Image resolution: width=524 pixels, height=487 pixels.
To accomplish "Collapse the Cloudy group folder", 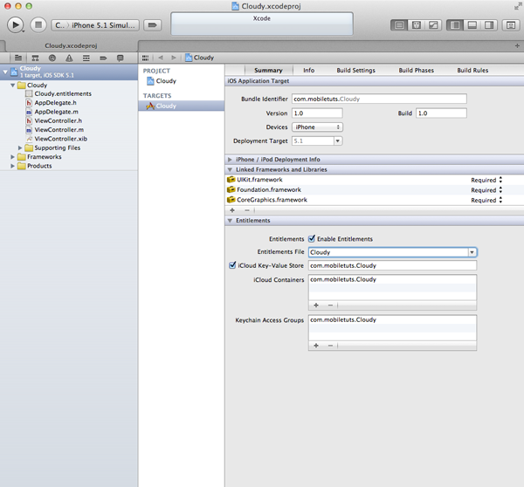I will pyautogui.click(x=13, y=86).
